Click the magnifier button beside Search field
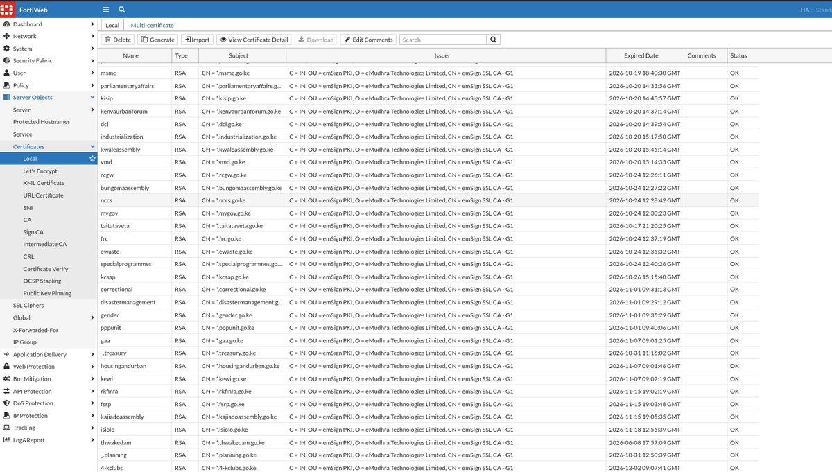Image resolution: width=832 pixels, height=472 pixels. click(494, 40)
